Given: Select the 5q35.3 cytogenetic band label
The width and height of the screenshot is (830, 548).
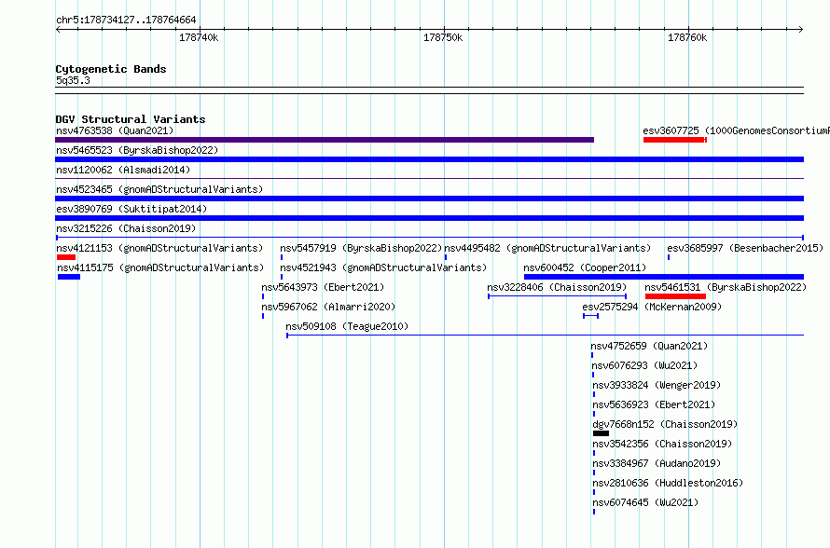Looking at the screenshot, I should (73, 80).
